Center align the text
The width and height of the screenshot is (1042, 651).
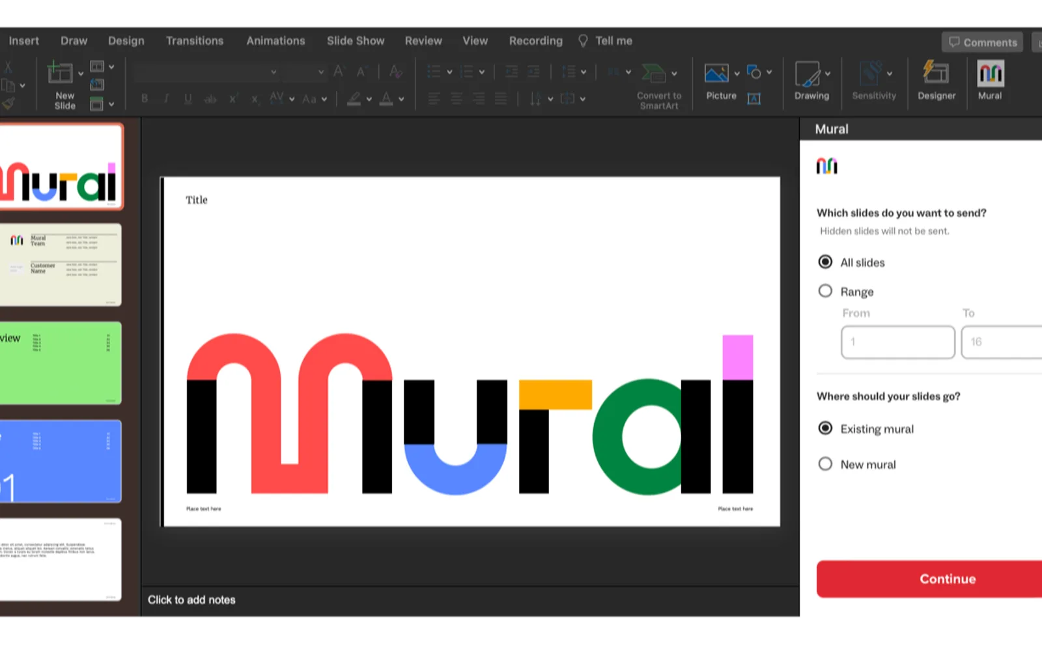pyautogui.click(x=457, y=99)
